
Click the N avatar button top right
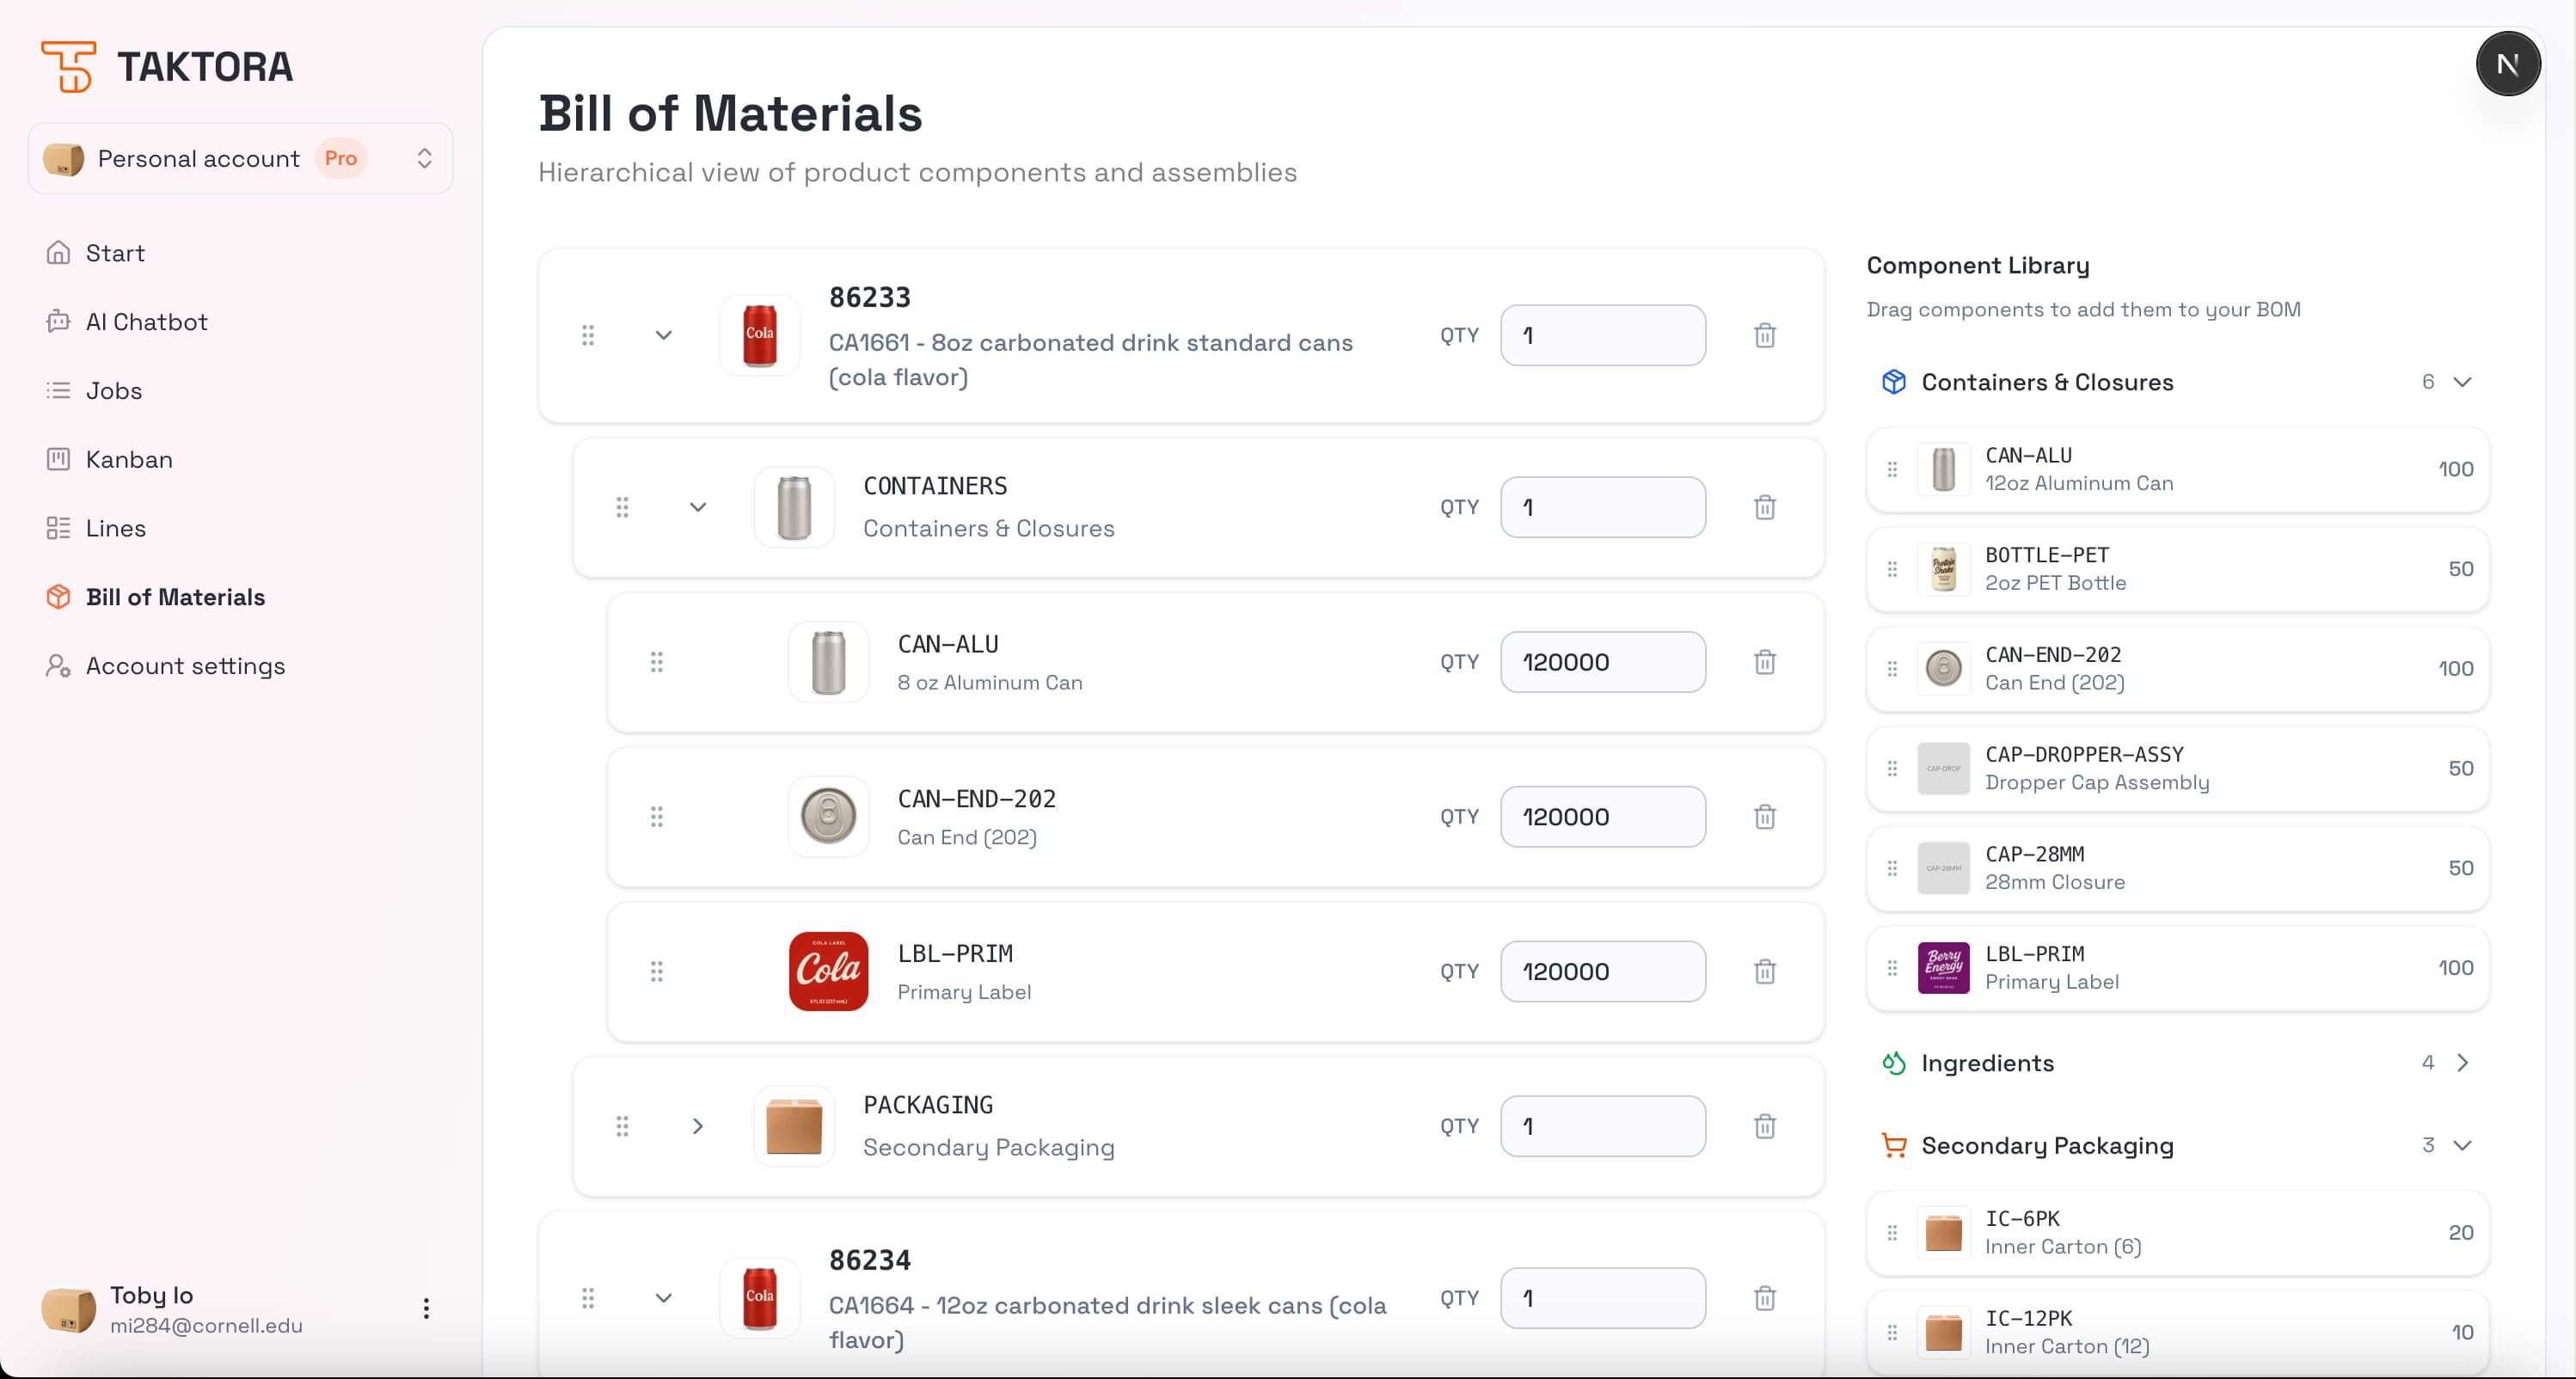click(x=2507, y=65)
